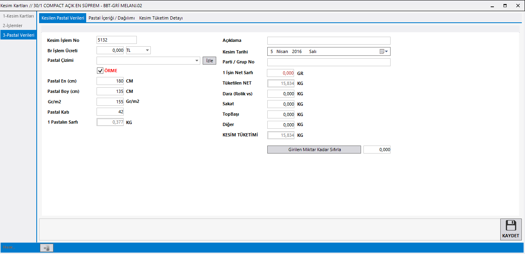Image resolution: width=525 pixels, height=254 pixels.
Task: Focus the Kesim İşlem No field
Action: 116,40
